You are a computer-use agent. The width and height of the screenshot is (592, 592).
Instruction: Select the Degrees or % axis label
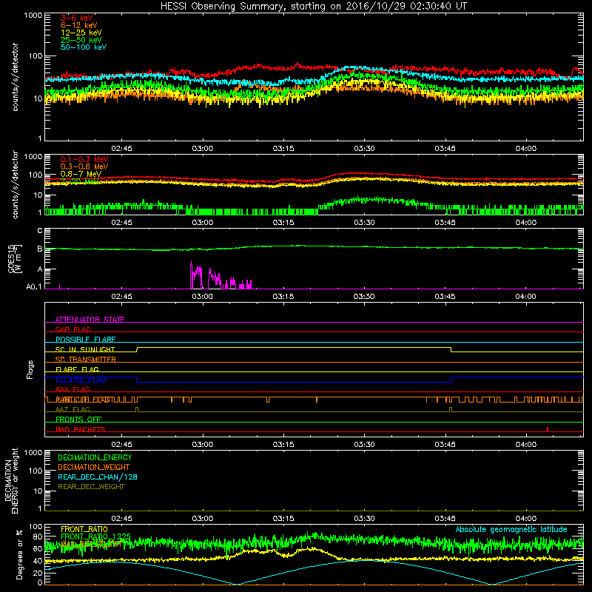[19, 554]
